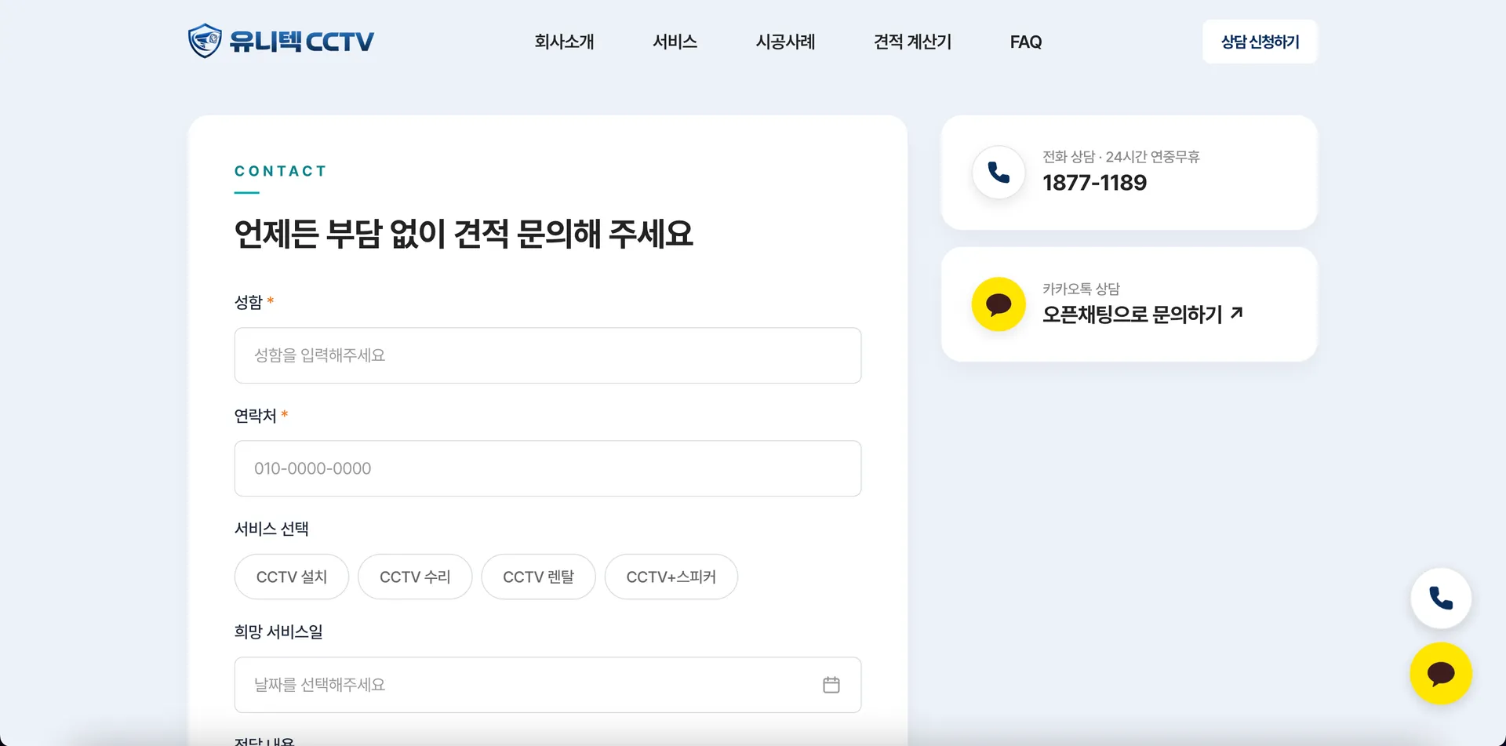Go to 시공사례 page
This screenshot has width=1506, height=746.
tap(785, 42)
